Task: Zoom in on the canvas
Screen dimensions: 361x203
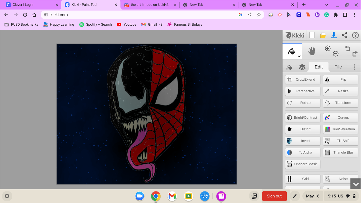Action: (328, 48)
